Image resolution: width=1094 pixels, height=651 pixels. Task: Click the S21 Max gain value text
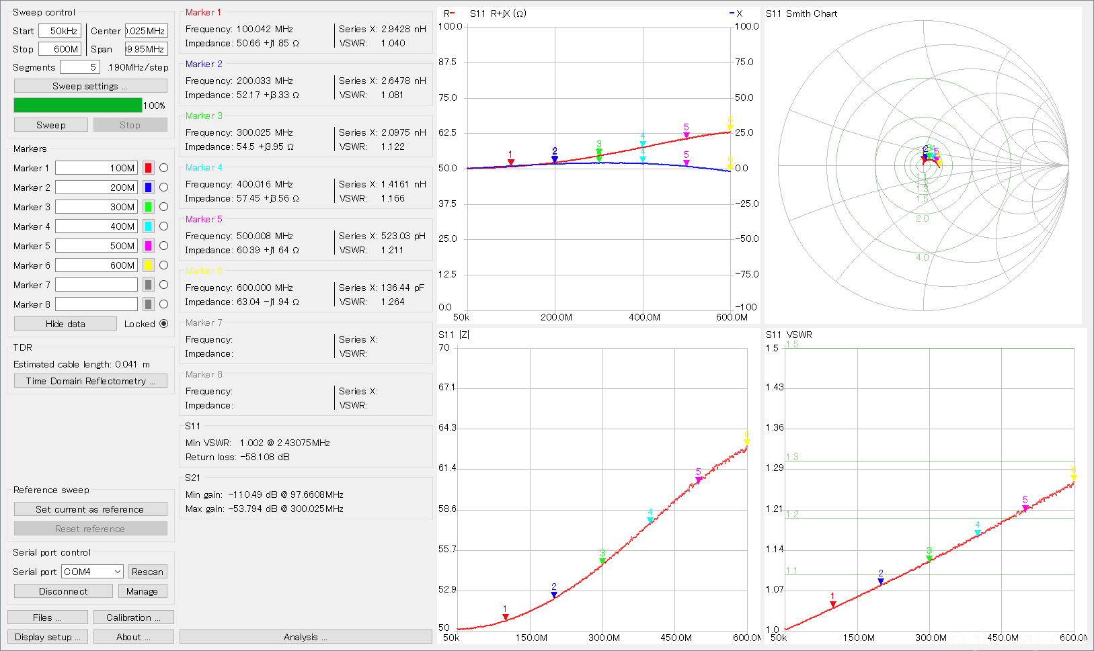pyautogui.click(x=286, y=509)
